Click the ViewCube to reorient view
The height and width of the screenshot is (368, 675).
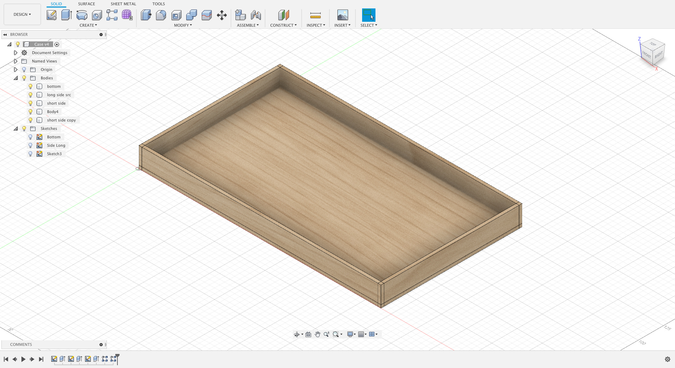653,52
